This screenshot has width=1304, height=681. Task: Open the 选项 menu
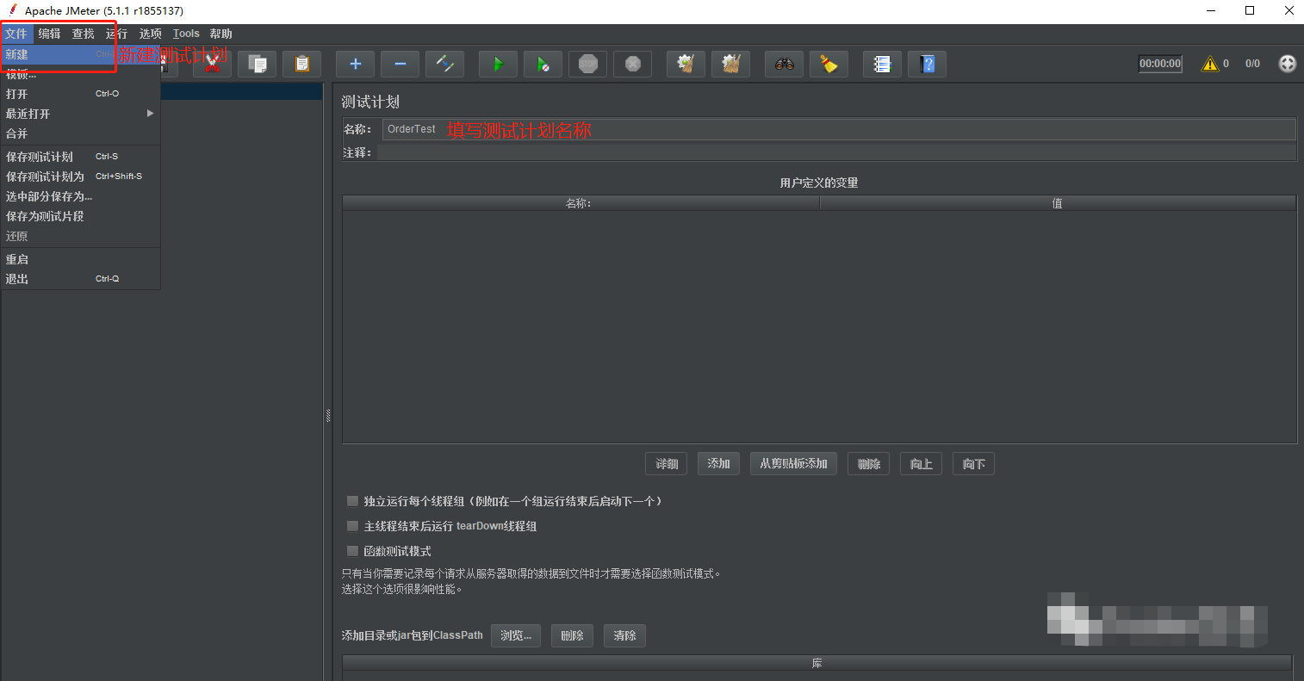coord(151,34)
